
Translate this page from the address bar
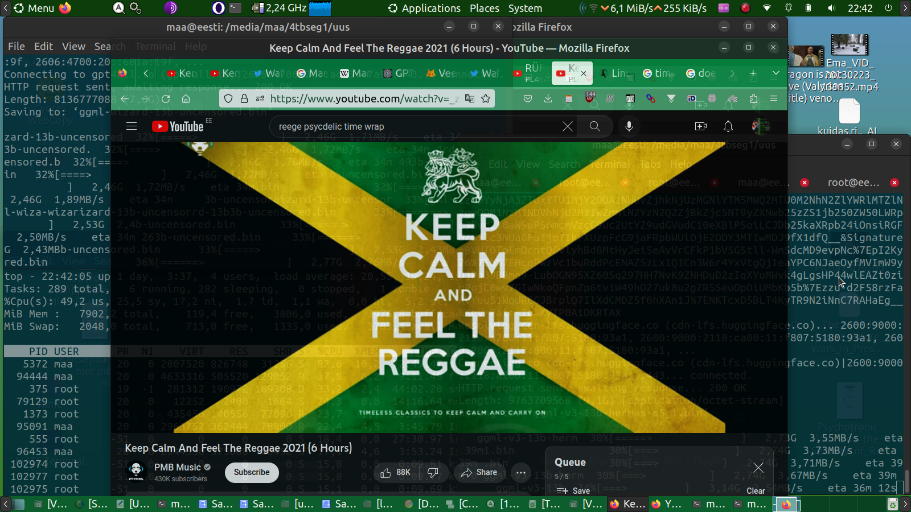click(470, 98)
